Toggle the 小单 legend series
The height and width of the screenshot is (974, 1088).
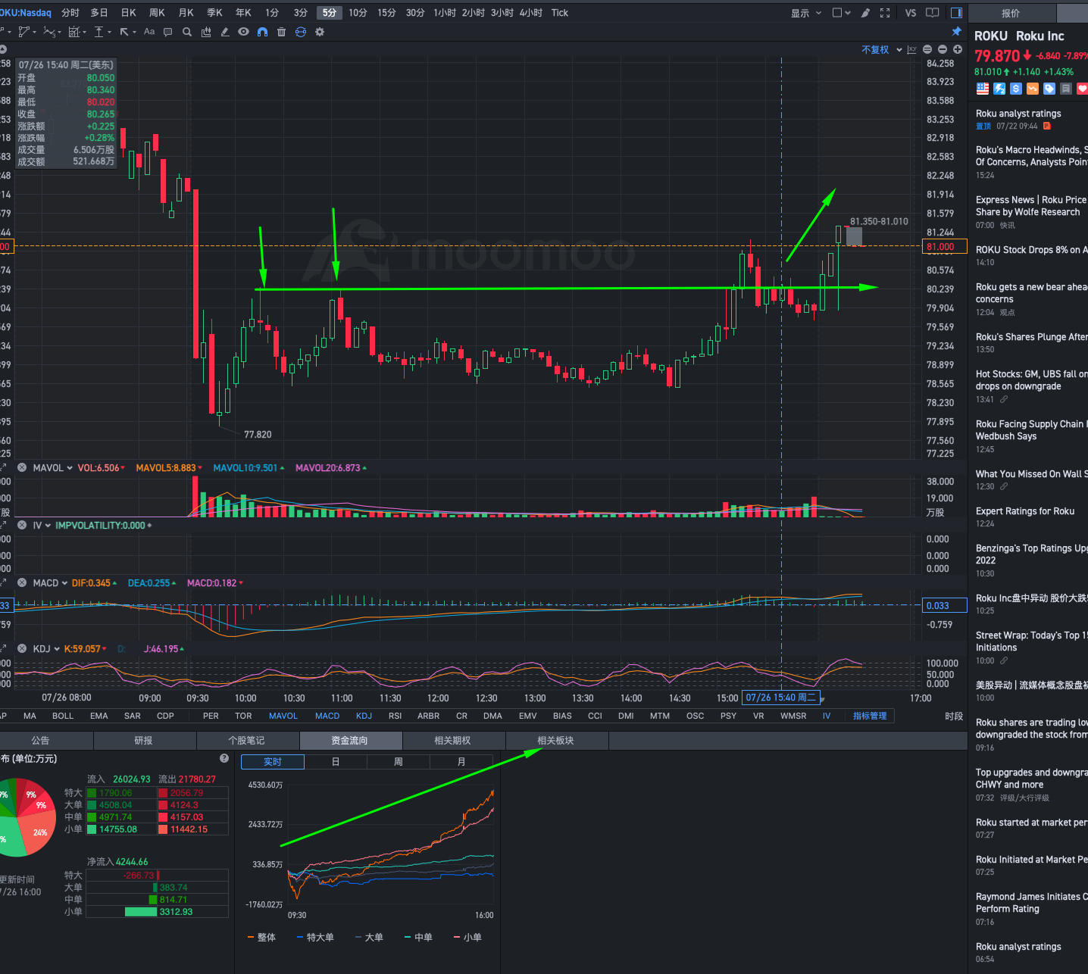pos(467,938)
